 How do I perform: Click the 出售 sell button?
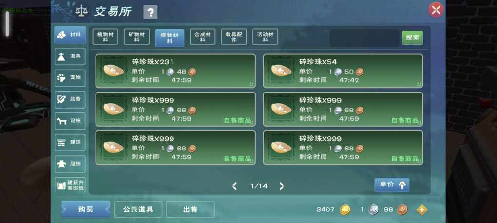(190, 209)
